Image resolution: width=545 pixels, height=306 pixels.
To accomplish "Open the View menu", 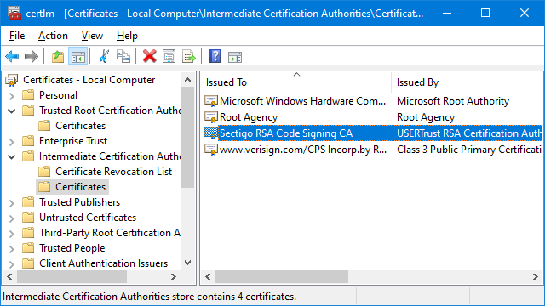I will (x=92, y=36).
